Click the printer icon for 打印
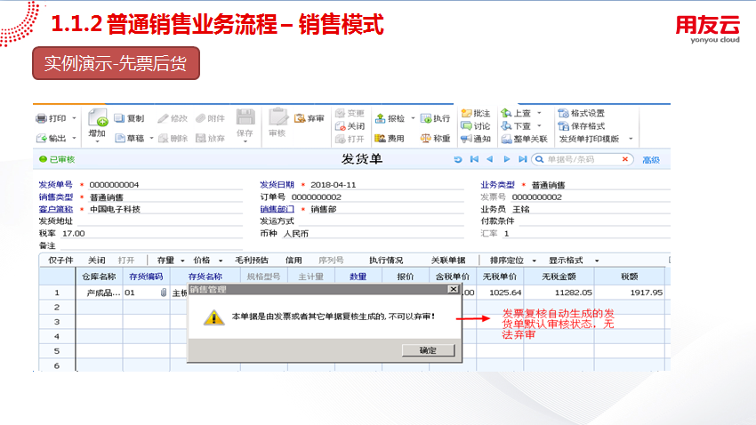 click(x=42, y=118)
